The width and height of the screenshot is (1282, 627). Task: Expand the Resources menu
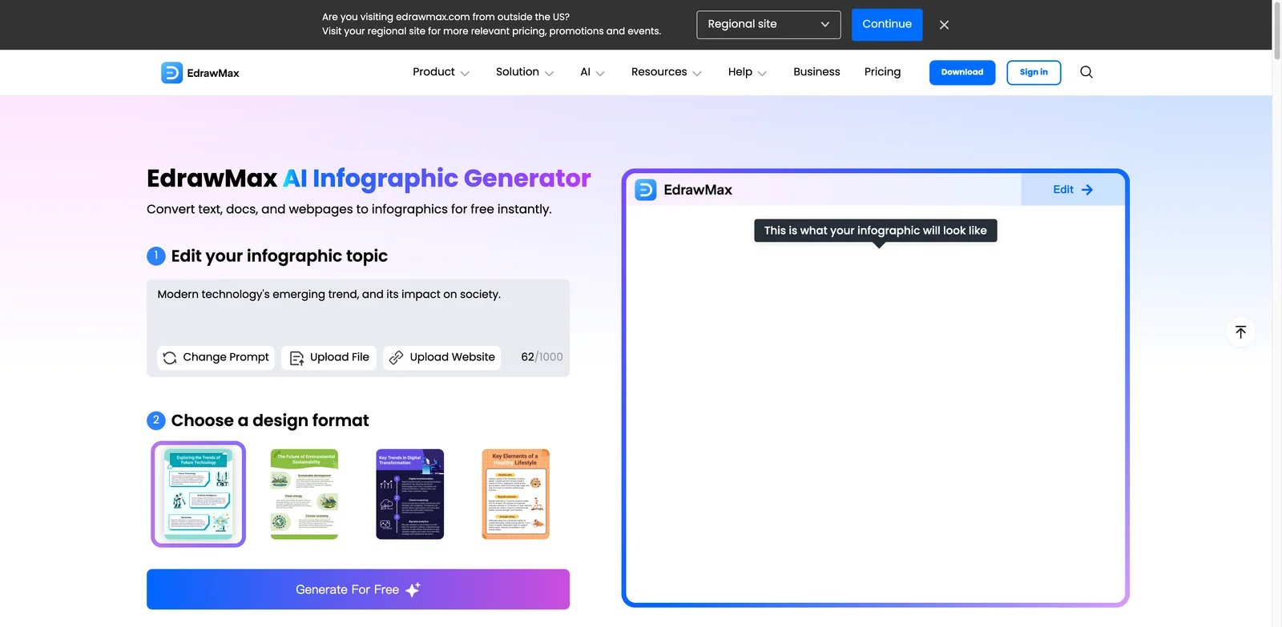coord(666,72)
